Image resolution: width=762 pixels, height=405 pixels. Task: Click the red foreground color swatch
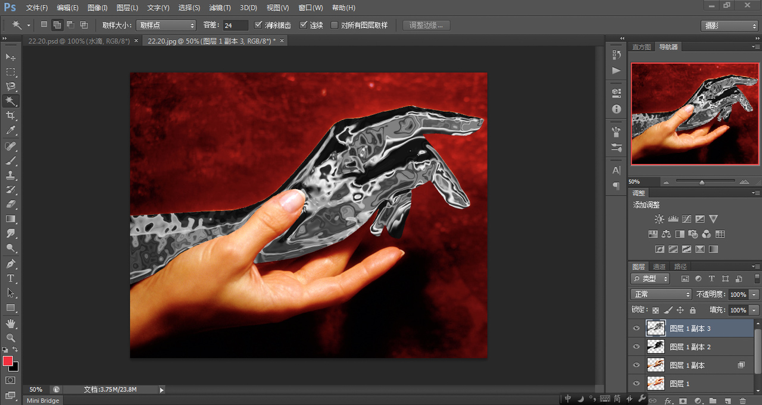[8, 361]
